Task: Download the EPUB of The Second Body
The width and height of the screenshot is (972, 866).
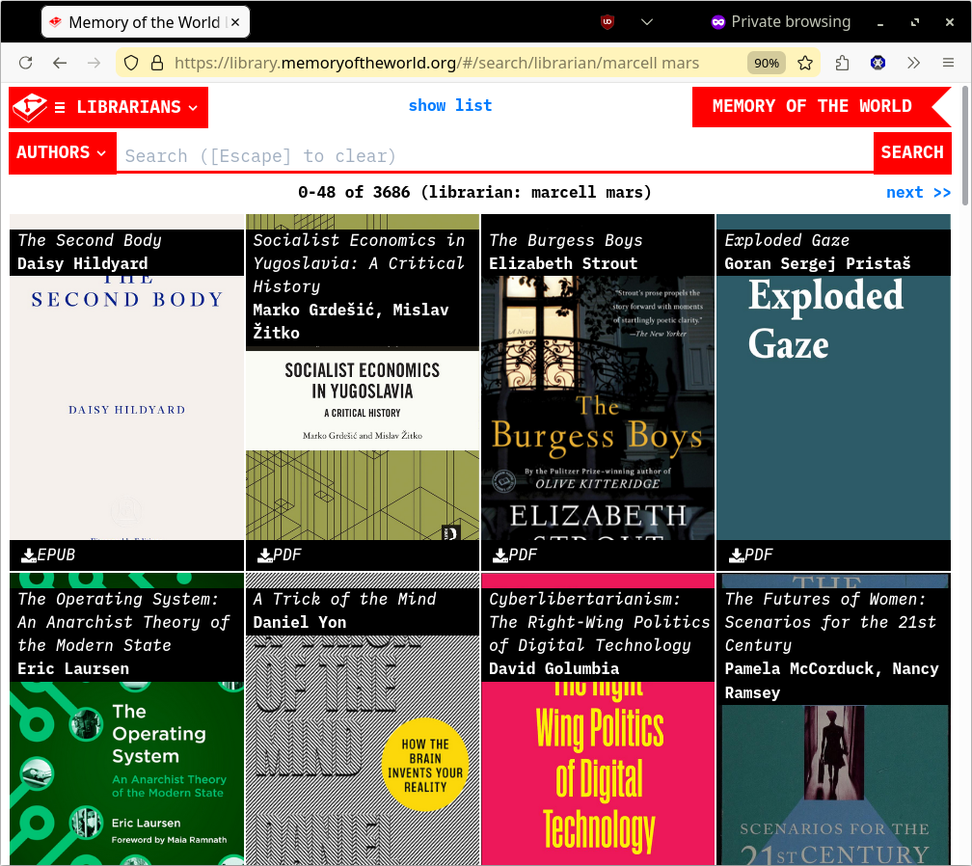Action: (x=48, y=555)
